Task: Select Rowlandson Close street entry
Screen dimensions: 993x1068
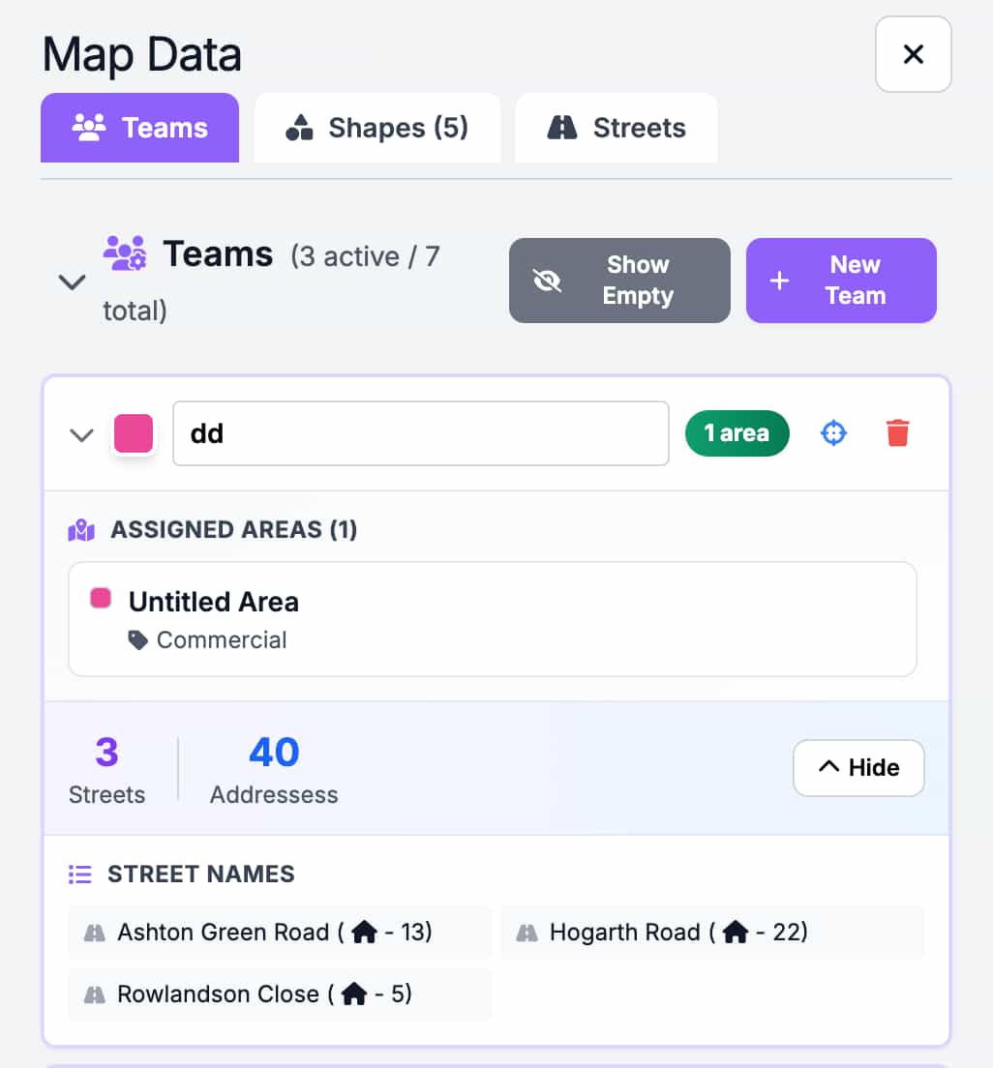Action: pyautogui.click(x=280, y=994)
